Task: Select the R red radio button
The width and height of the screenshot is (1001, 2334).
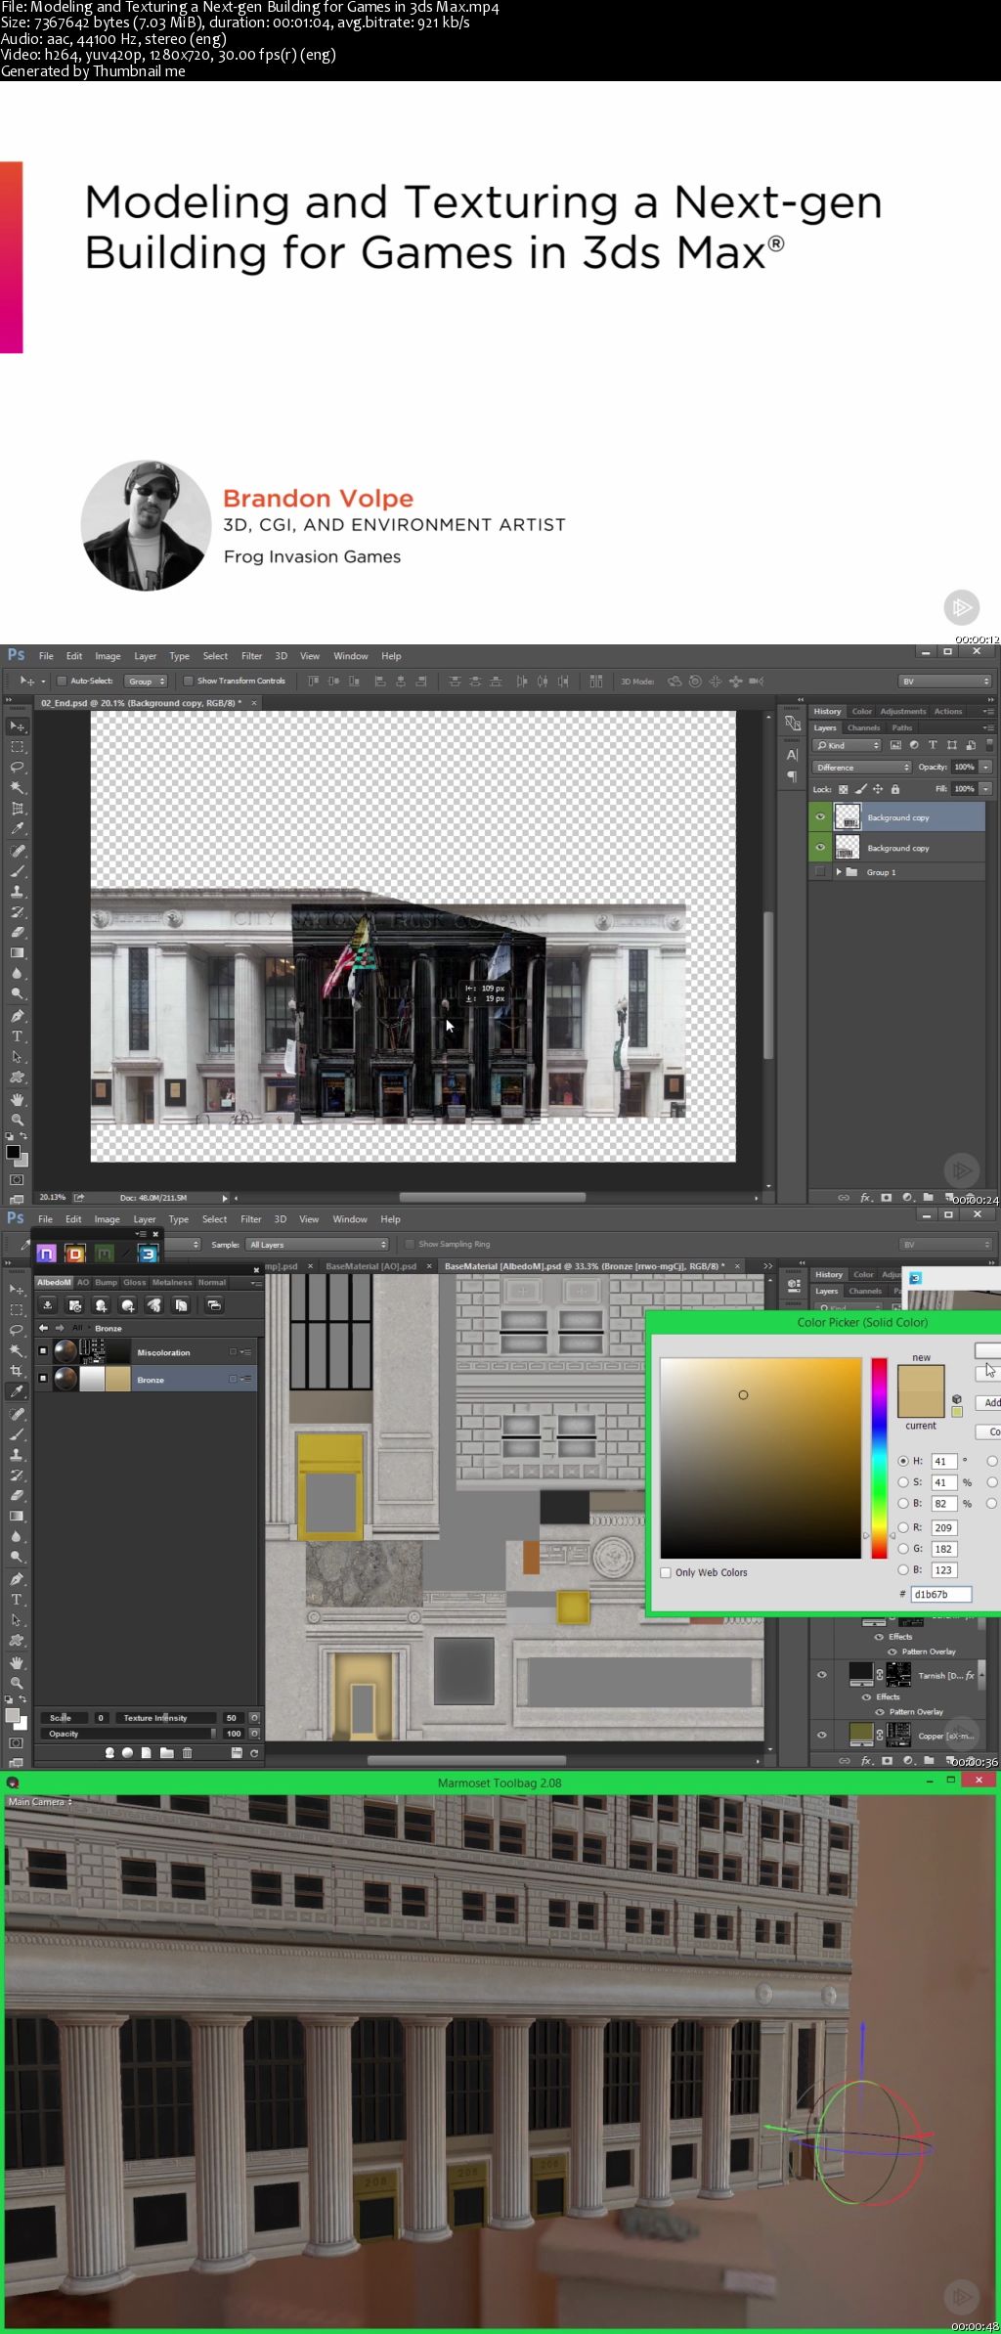Action: 903,1526
